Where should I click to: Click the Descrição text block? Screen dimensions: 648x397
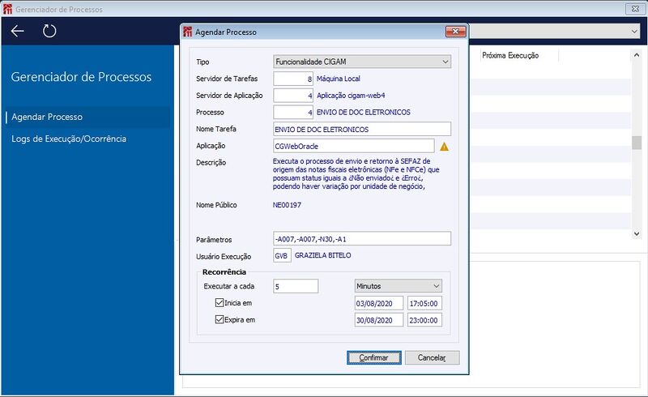tap(356, 173)
